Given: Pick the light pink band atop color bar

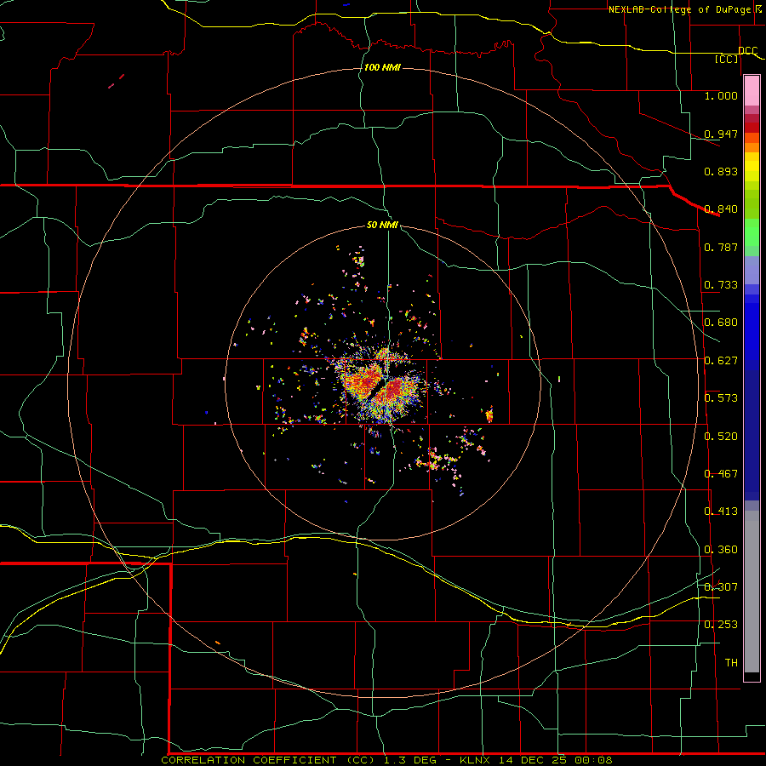Looking at the screenshot, I should click(752, 91).
